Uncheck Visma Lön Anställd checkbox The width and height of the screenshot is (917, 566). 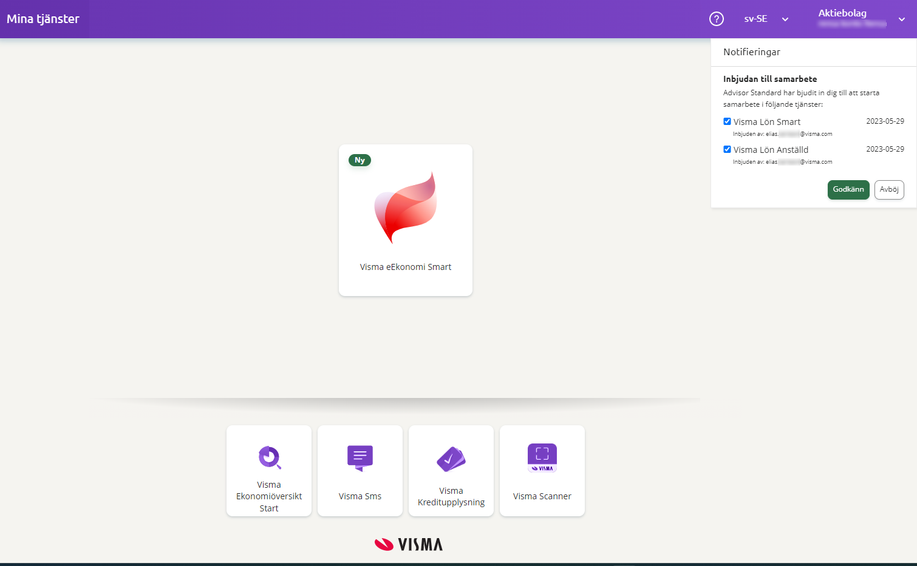click(x=727, y=149)
